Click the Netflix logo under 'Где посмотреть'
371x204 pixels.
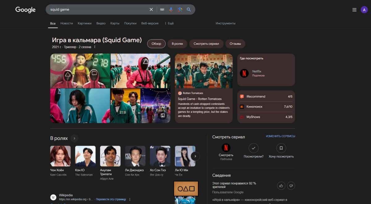coord(244,73)
